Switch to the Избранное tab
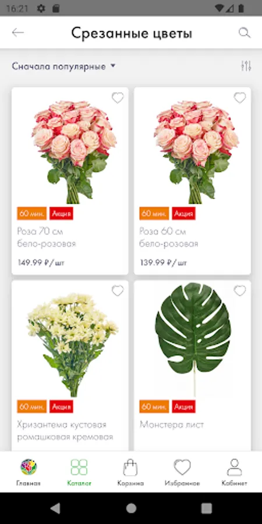Screen dimensions: 262x524 tap(182, 472)
